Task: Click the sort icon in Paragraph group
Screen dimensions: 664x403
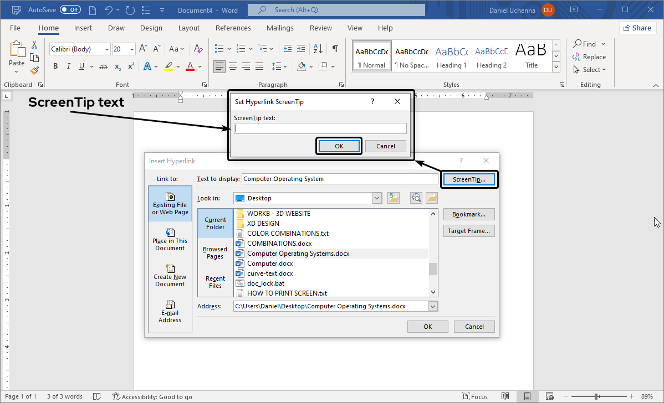Action: tap(317, 49)
